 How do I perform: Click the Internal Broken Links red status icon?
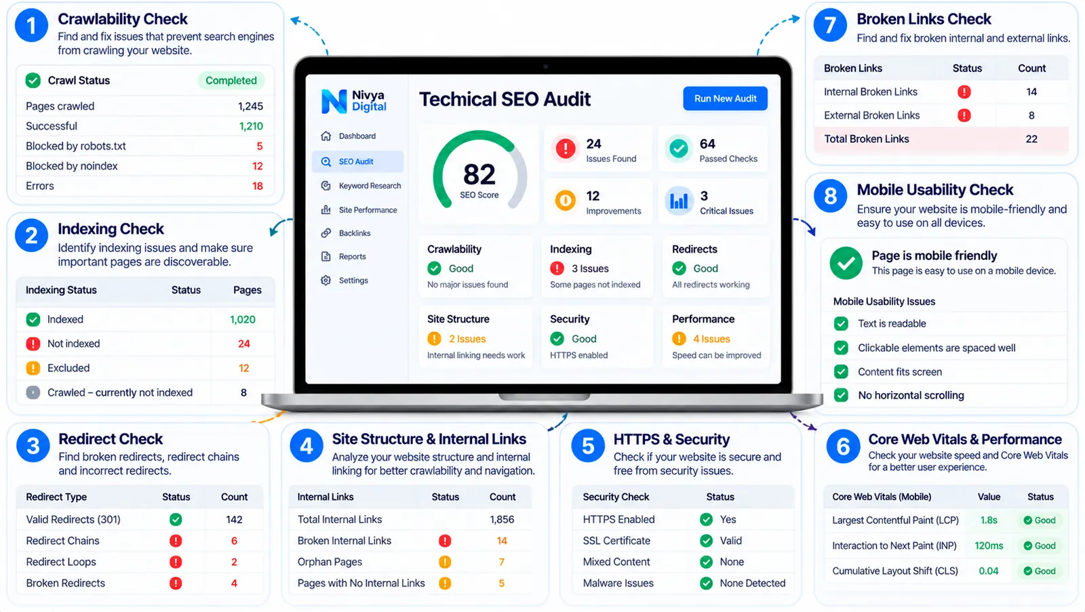(964, 91)
